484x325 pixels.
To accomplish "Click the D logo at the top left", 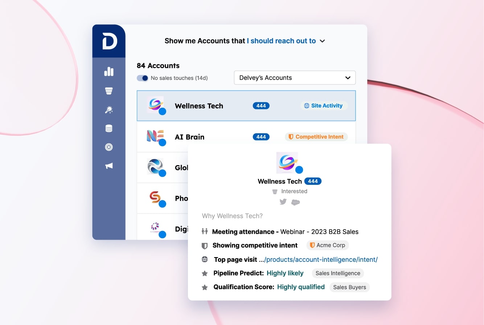I will click(x=109, y=40).
